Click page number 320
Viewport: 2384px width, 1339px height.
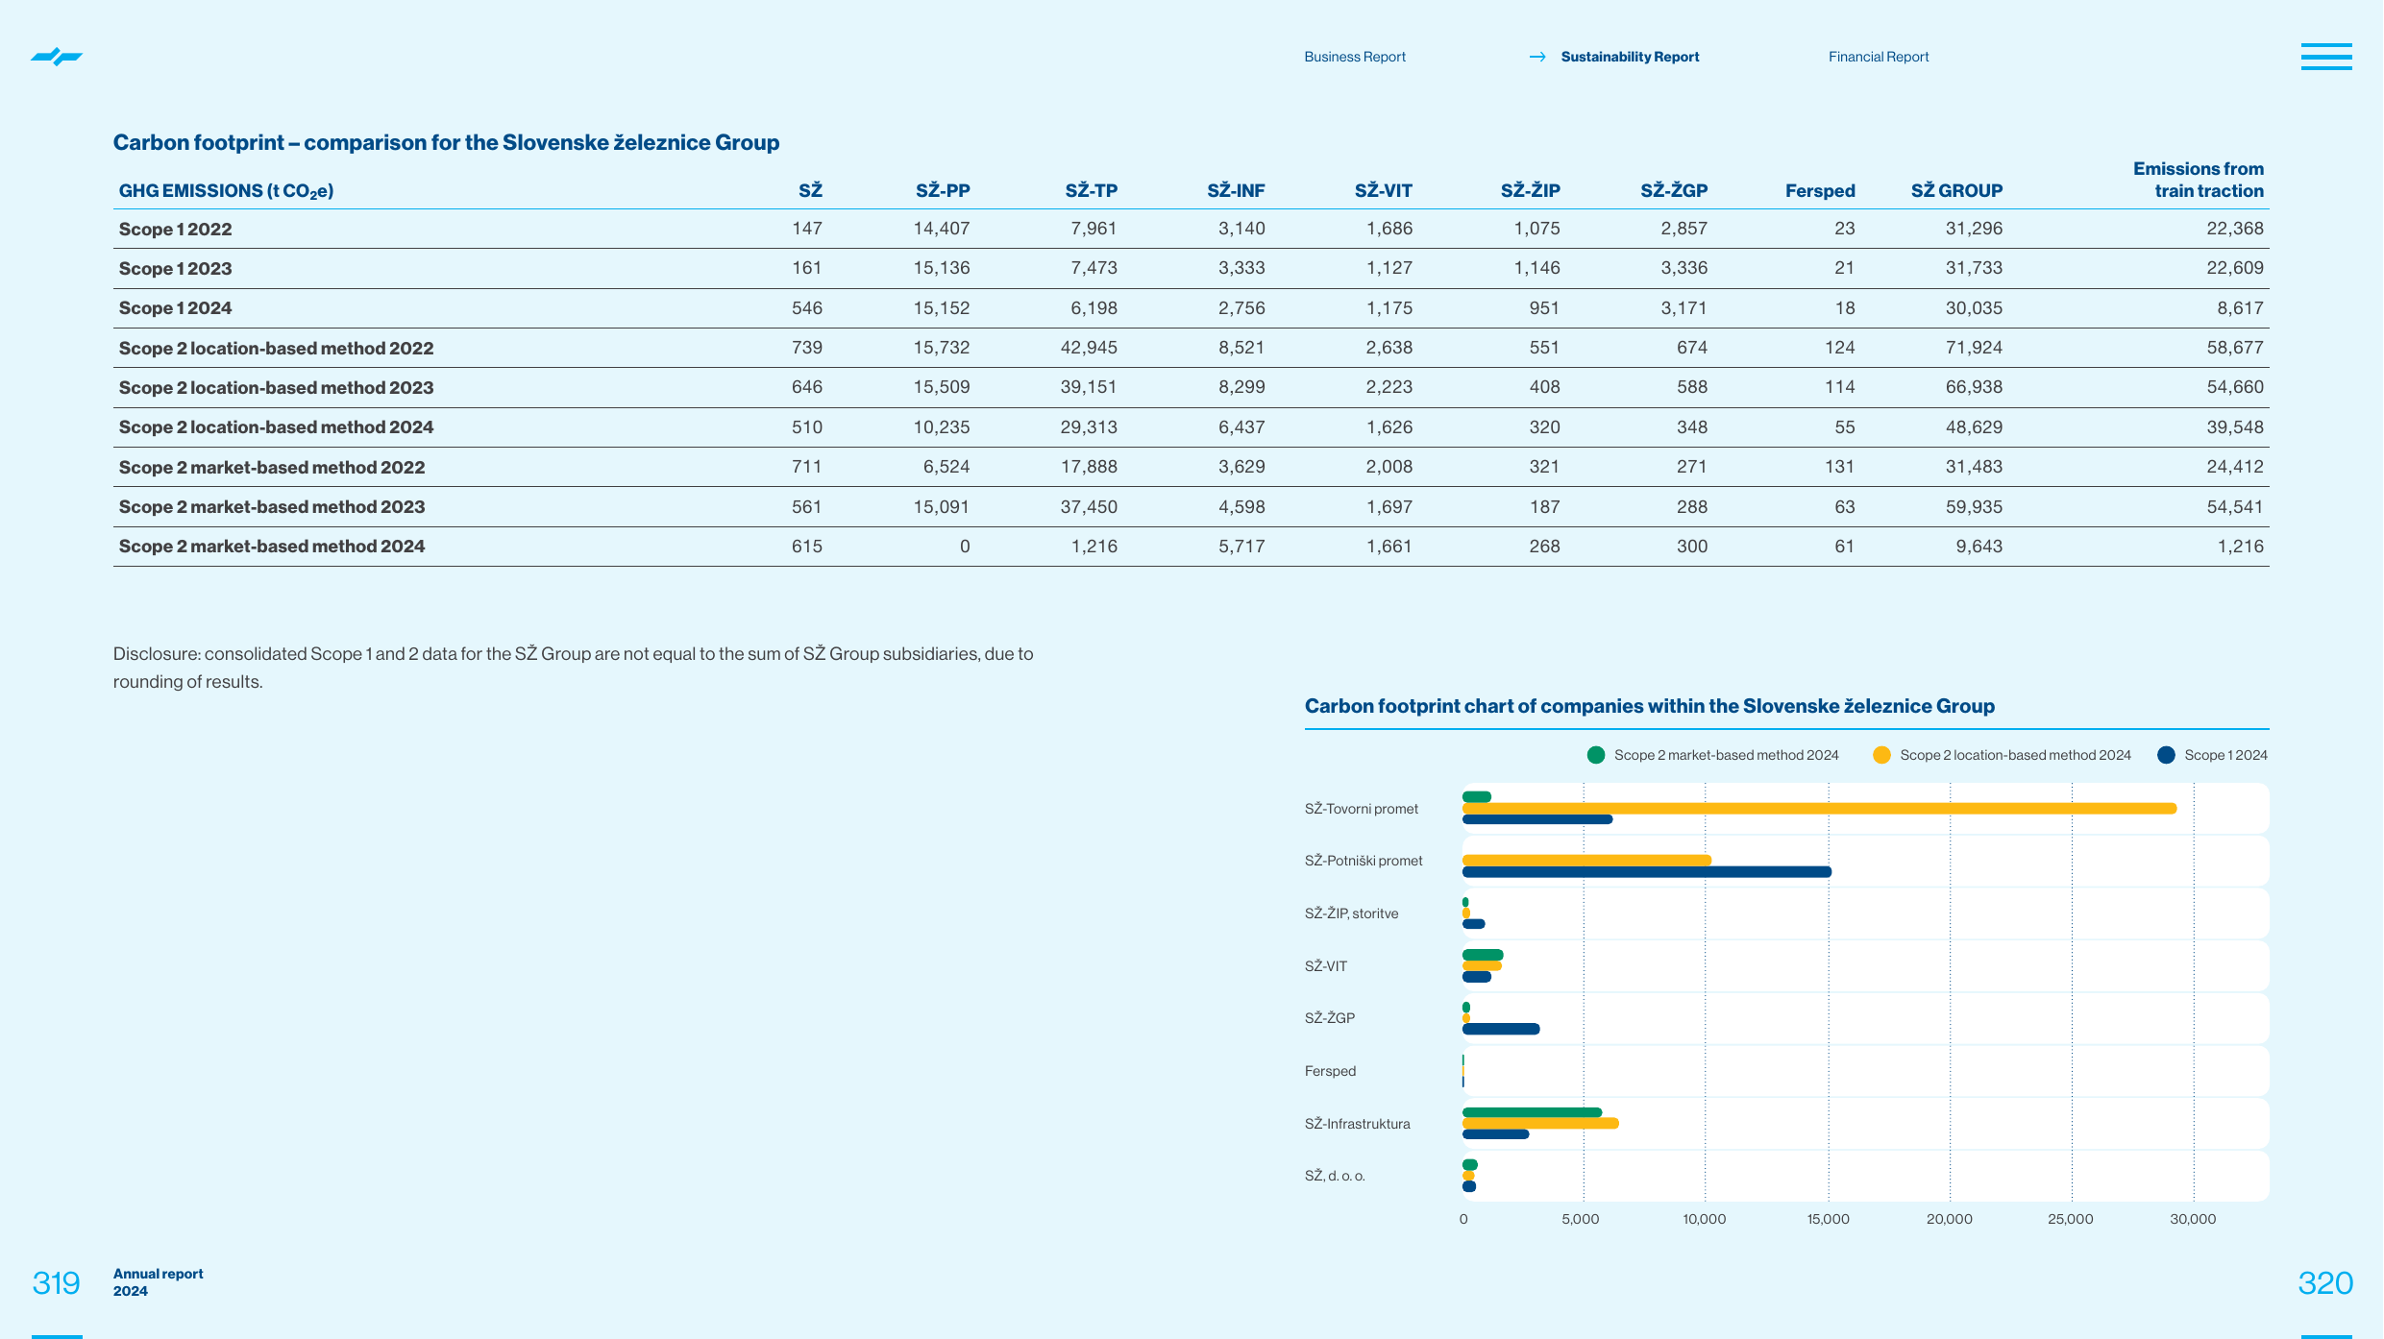(x=2324, y=1283)
